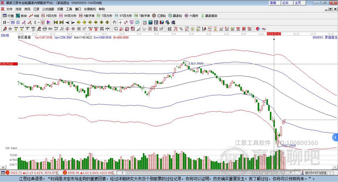Jump to the first bar using green arrow

coord(56,22)
